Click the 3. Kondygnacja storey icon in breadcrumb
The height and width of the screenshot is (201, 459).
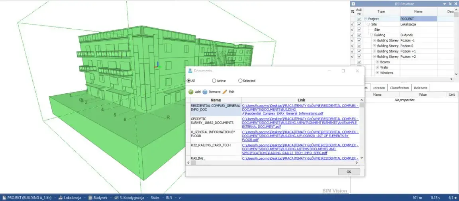click(x=116, y=198)
